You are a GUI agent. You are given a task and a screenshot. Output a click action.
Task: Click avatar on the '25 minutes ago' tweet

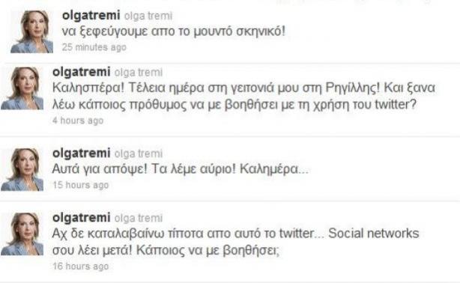pos(32,31)
